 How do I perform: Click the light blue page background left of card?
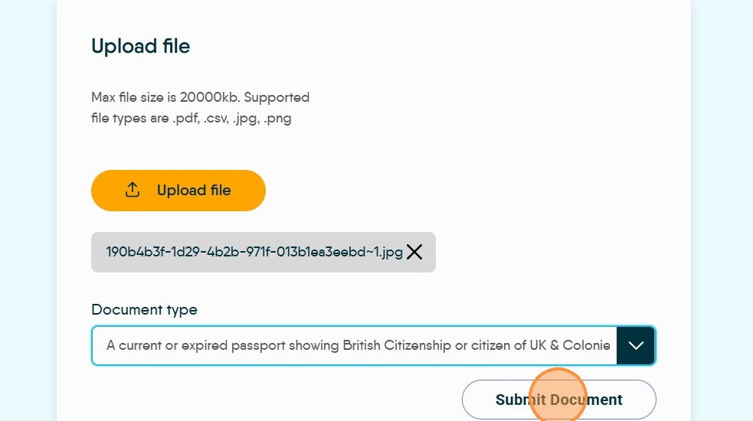(28, 210)
